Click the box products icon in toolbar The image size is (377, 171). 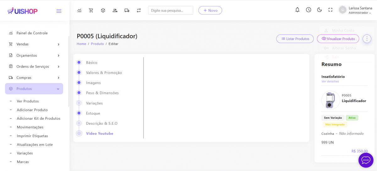point(103,10)
